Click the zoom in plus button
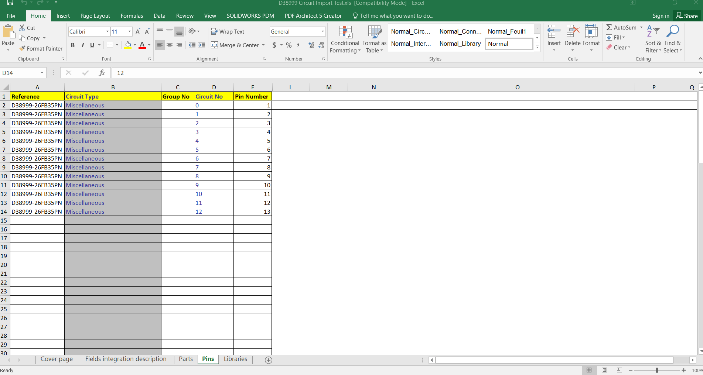 684,370
